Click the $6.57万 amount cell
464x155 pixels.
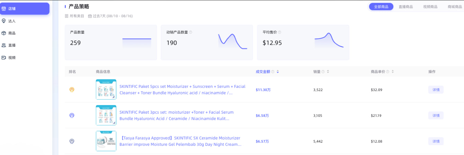262,141
